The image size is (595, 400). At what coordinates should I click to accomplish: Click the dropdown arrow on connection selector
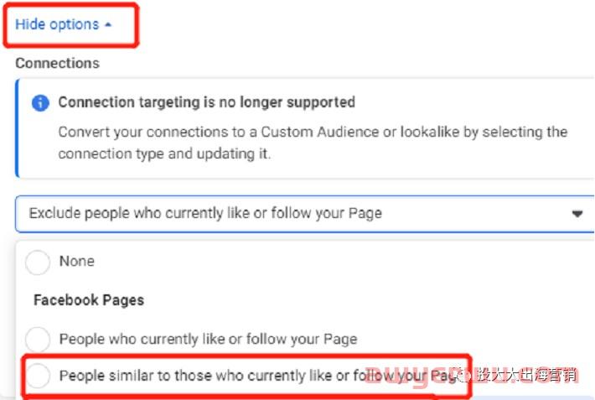click(x=577, y=214)
